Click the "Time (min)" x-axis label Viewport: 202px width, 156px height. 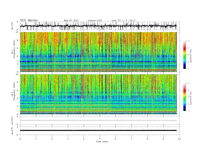tap(102, 141)
